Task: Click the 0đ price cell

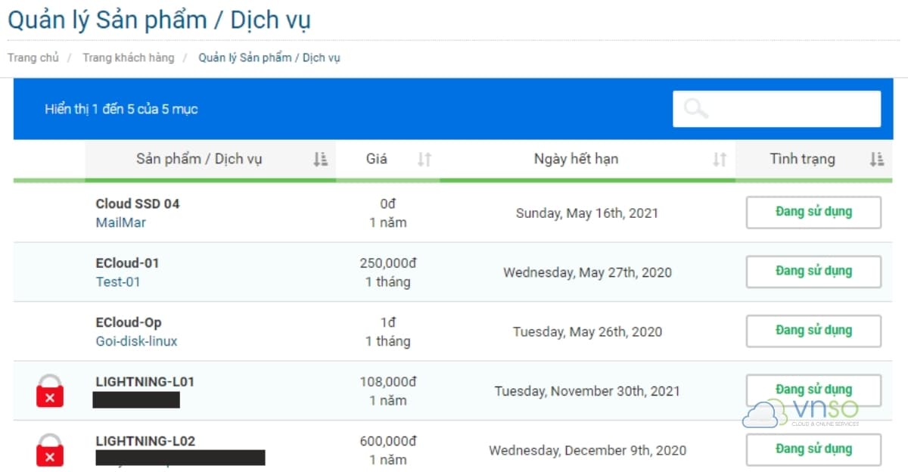Action: click(388, 203)
